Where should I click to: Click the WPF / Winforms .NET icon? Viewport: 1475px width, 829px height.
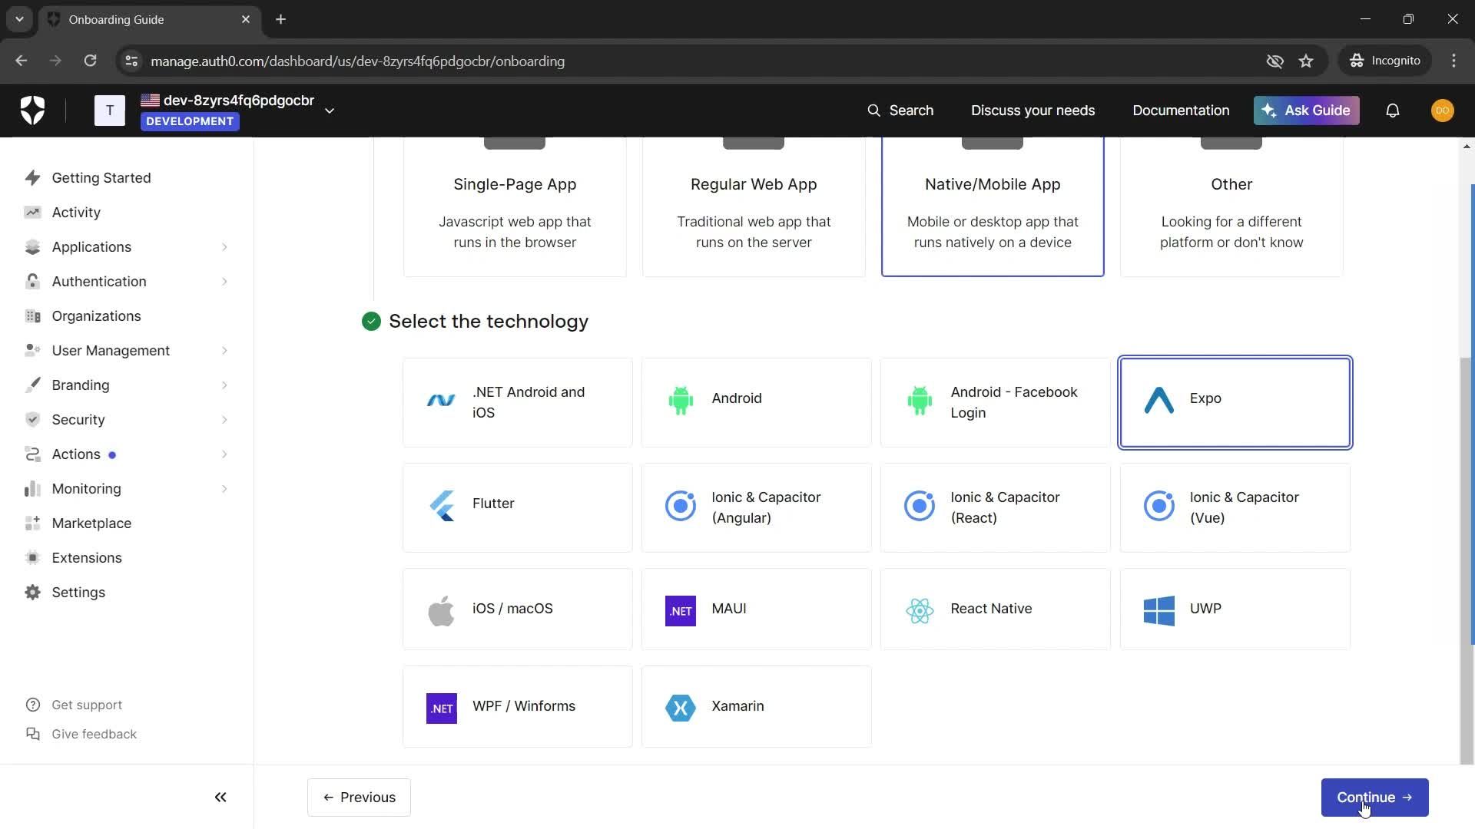(442, 708)
